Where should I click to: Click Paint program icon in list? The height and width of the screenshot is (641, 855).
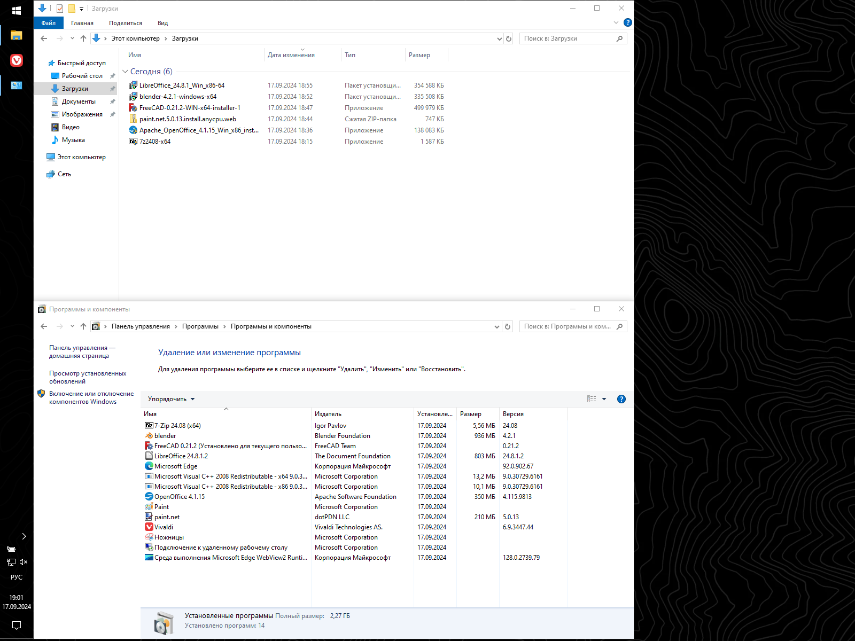(149, 507)
